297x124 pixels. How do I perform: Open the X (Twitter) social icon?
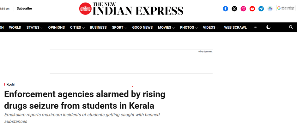(x=234, y=9)
